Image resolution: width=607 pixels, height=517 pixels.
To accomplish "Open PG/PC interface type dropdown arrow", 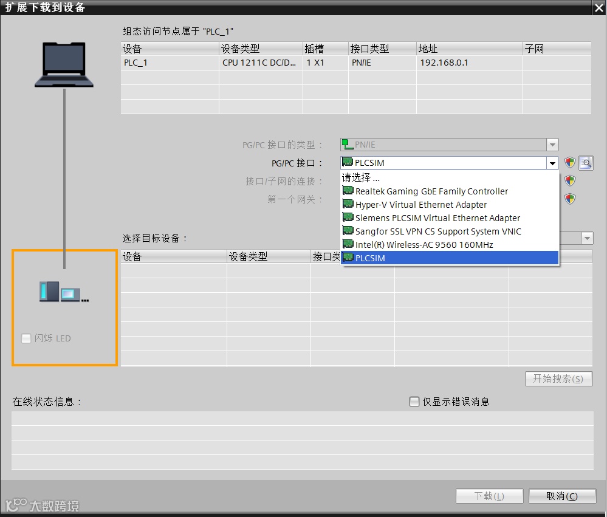I will (553, 145).
